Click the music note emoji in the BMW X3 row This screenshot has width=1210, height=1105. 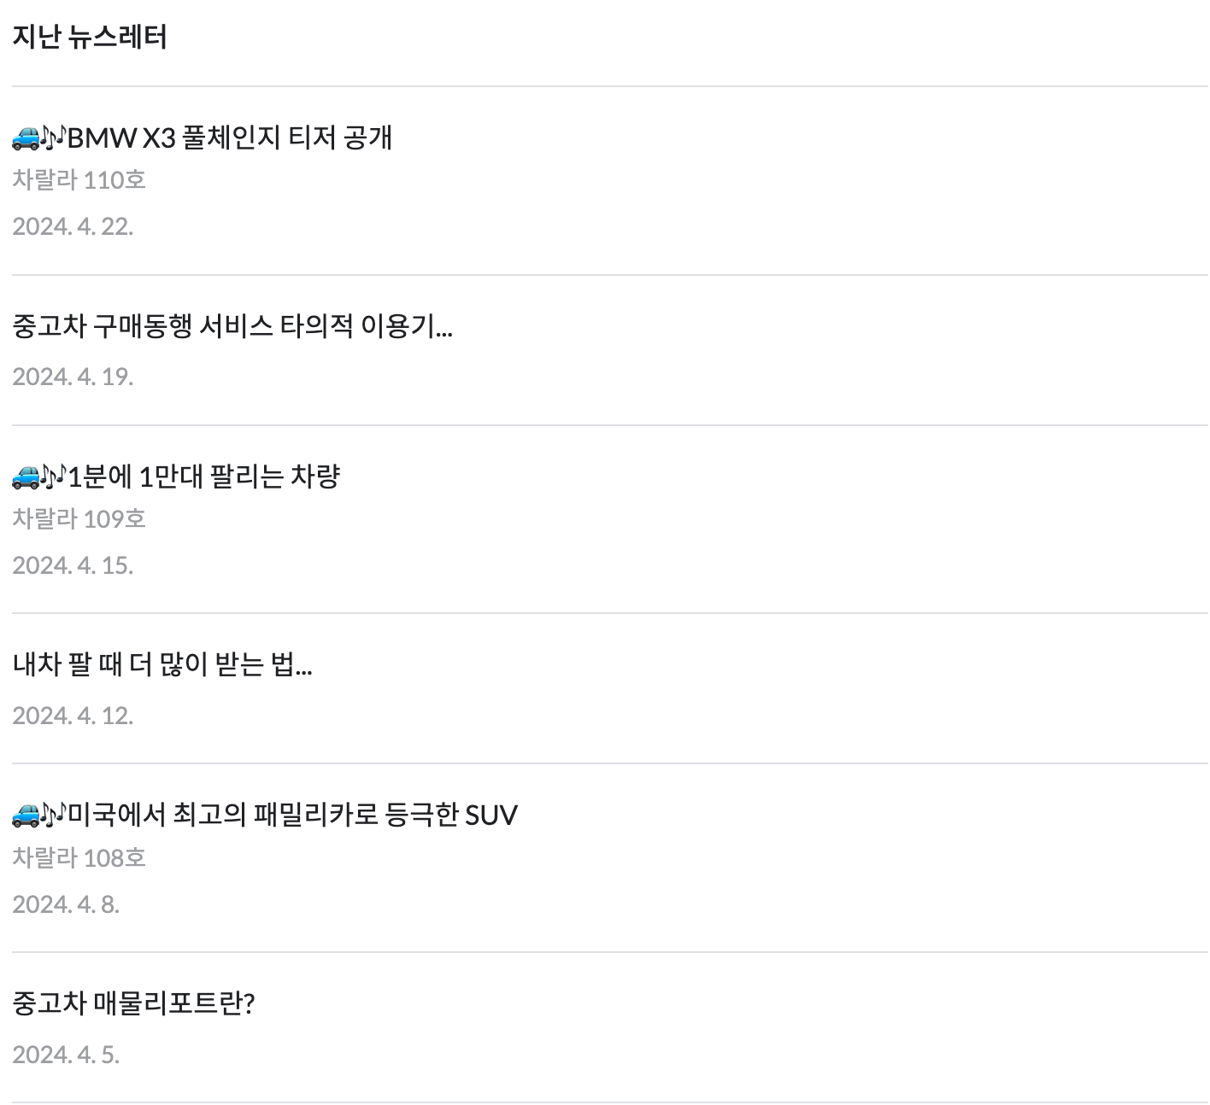tap(55, 135)
